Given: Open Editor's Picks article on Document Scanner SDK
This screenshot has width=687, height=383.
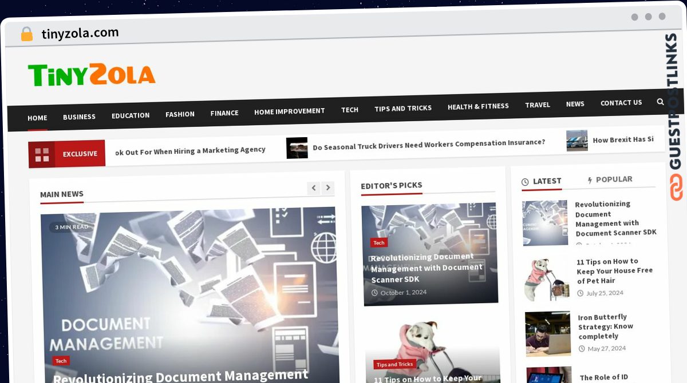Looking at the screenshot, I should click(427, 268).
